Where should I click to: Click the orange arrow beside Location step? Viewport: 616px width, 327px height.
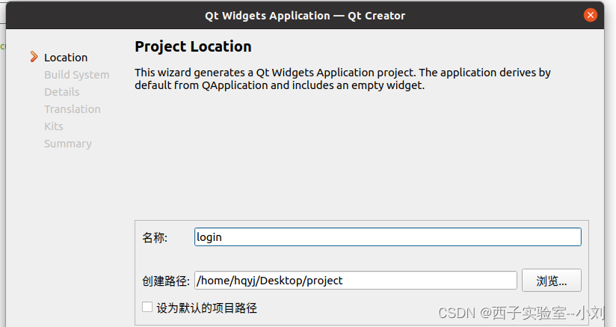(x=34, y=57)
